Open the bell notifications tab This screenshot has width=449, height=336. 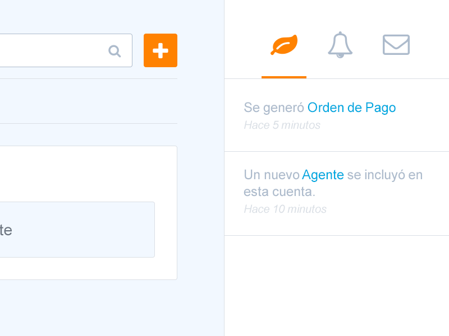click(x=340, y=45)
